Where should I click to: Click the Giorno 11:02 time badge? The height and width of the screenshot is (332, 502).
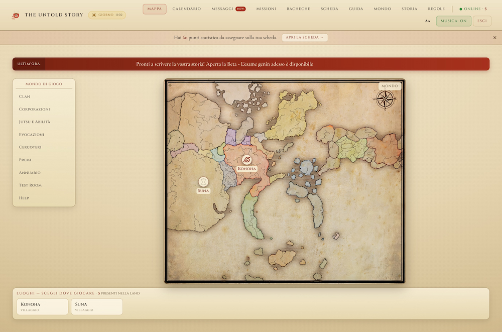[x=107, y=15]
